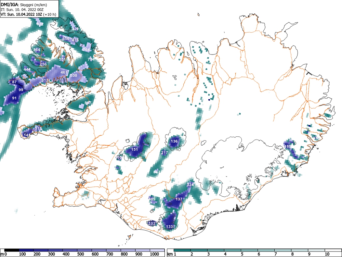
Task: Click the 'km 1' label of the legend
Action: (x=172, y=254)
